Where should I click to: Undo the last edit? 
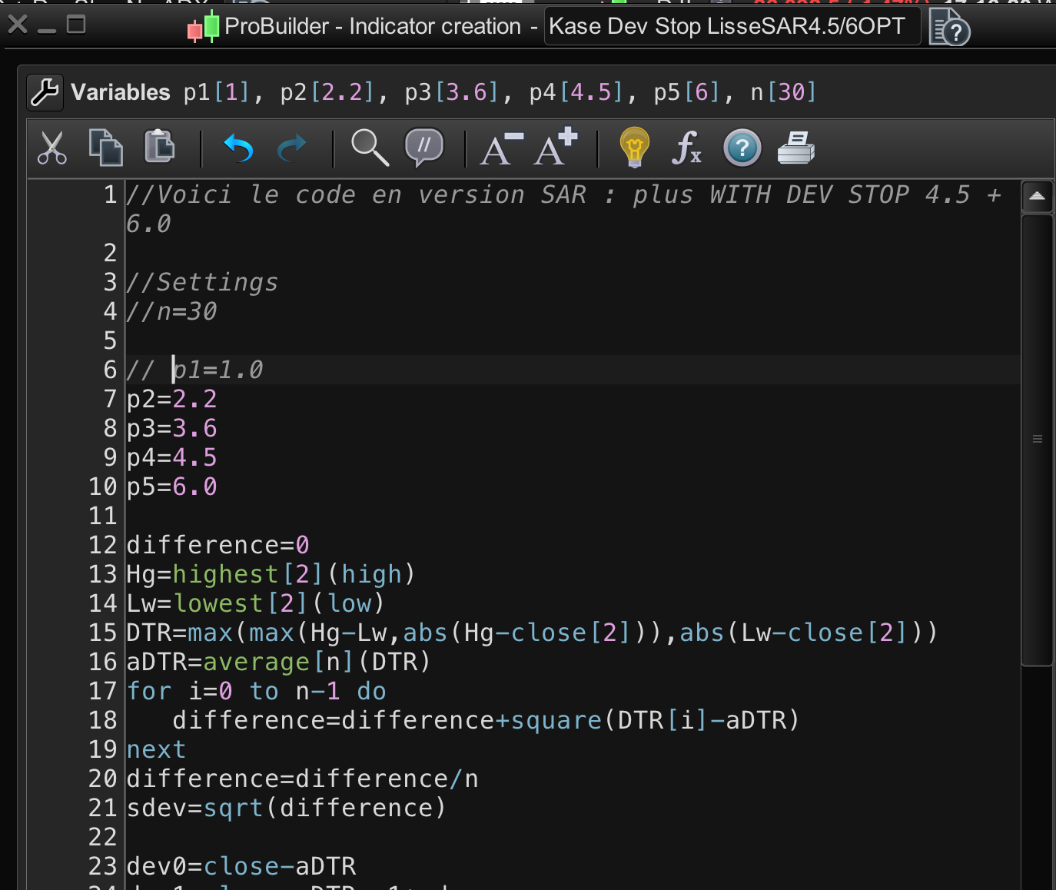[x=238, y=148]
